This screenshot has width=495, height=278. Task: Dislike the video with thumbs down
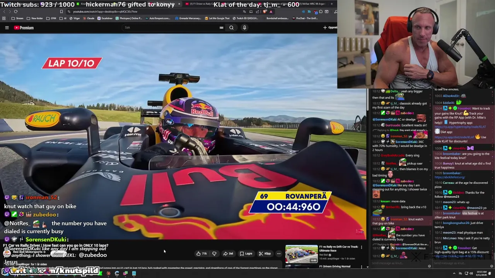coord(214,254)
